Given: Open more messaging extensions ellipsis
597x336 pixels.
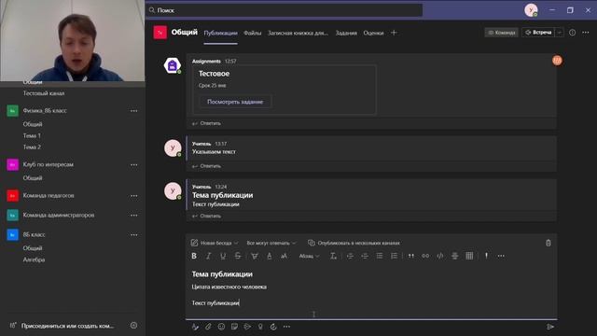Looking at the screenshot, I should click(286, 327).
